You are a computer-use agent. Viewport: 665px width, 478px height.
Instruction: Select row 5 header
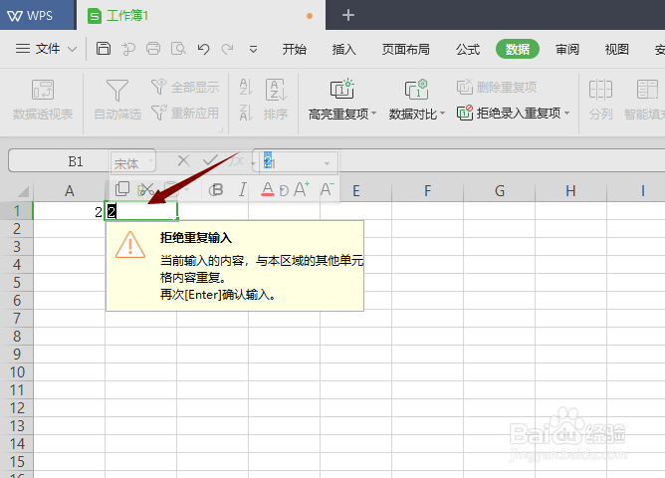(17, 283)
